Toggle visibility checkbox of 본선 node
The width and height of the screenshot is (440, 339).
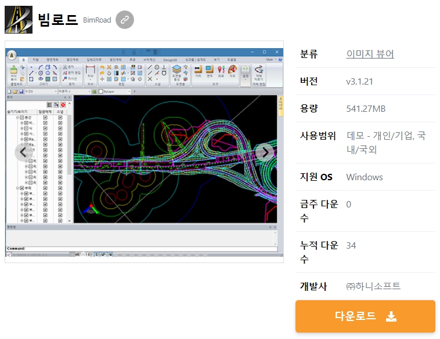[22, 118]
